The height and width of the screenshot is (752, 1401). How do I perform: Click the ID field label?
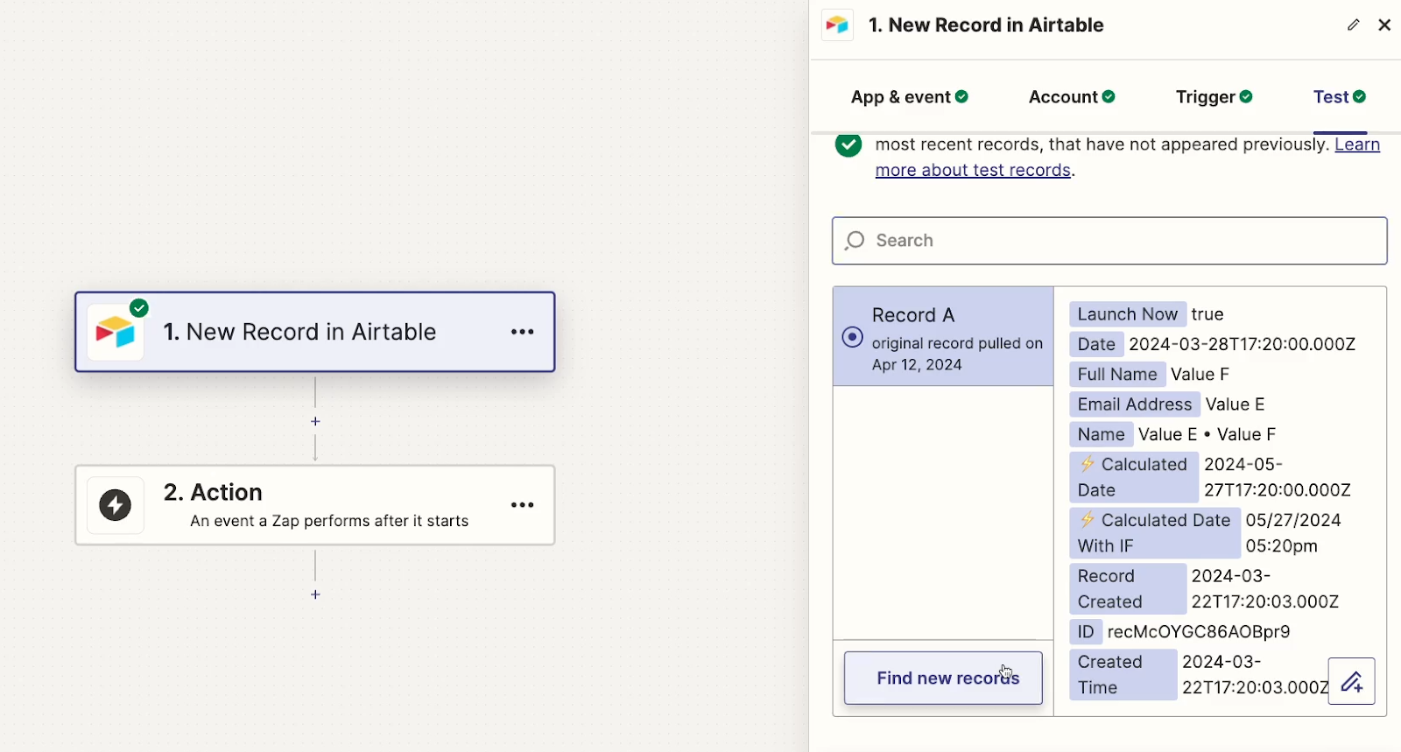coord(1086,632)
